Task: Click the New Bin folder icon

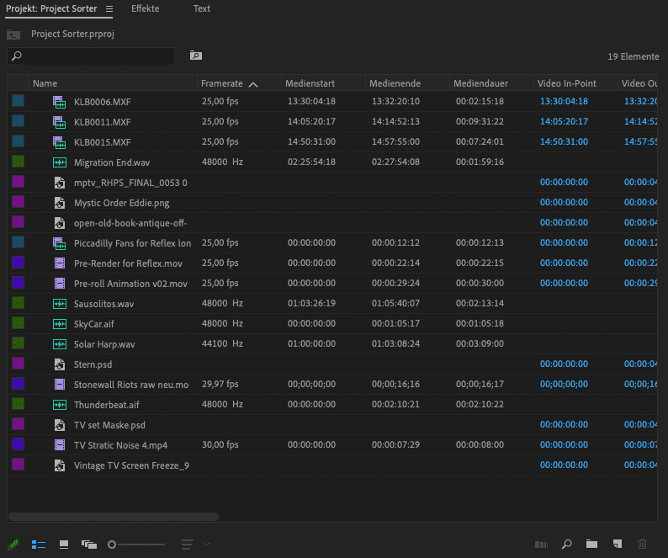Action: pos(591,545)
